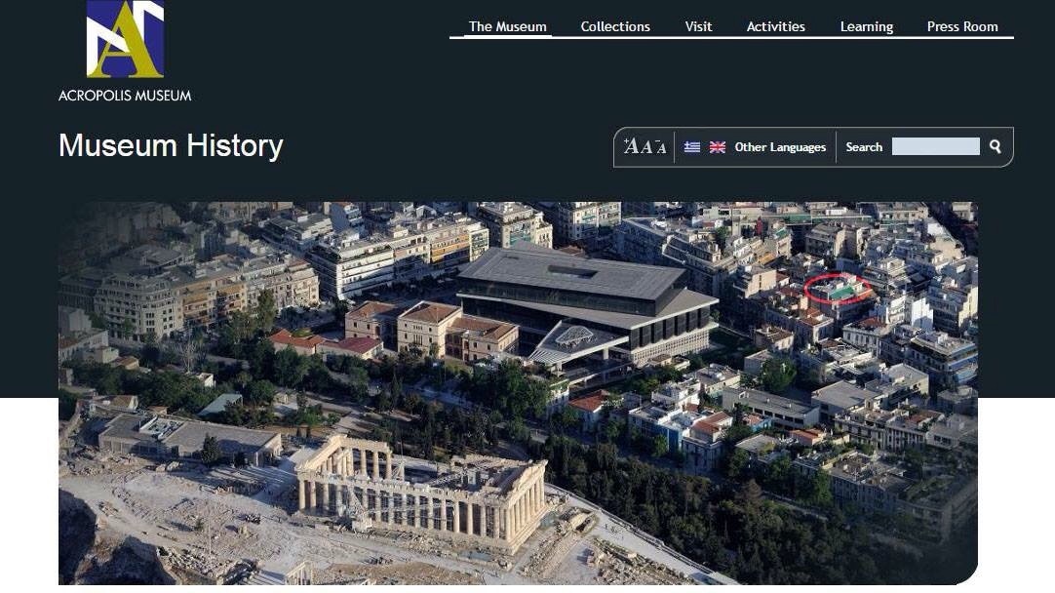The height and width of the screenshot is (593, 1055).
Task: Reset text size with the middle A icon
Action: pos(646,146)
